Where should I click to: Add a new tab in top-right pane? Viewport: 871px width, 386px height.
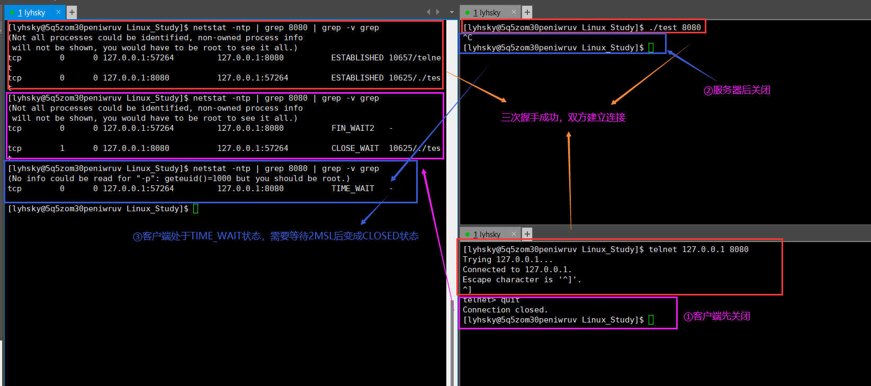pyautogui.click(x=527, y=12)
